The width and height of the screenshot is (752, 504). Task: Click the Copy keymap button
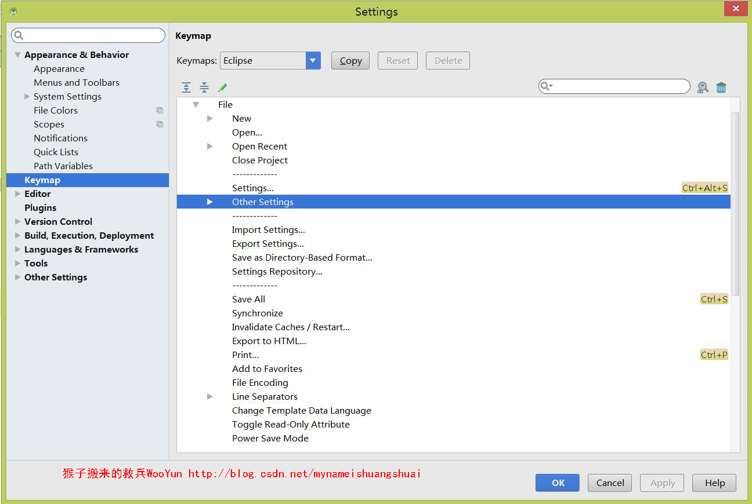click(350, 60)
